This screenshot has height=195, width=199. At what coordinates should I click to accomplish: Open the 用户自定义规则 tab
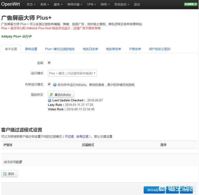[x=160, y=49]
